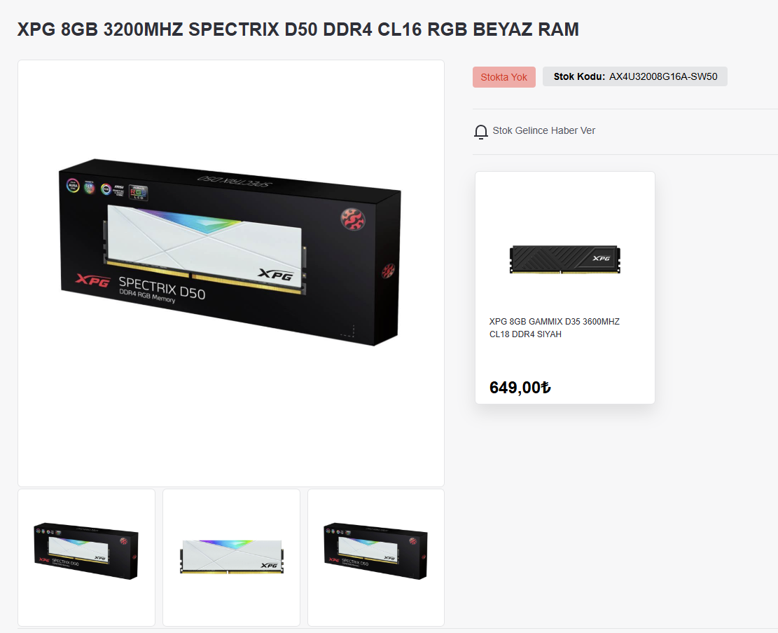The height and width of the screenshot is (633, 778).
Task: Click the red XPG logo on the box
Action: (92, 280)
